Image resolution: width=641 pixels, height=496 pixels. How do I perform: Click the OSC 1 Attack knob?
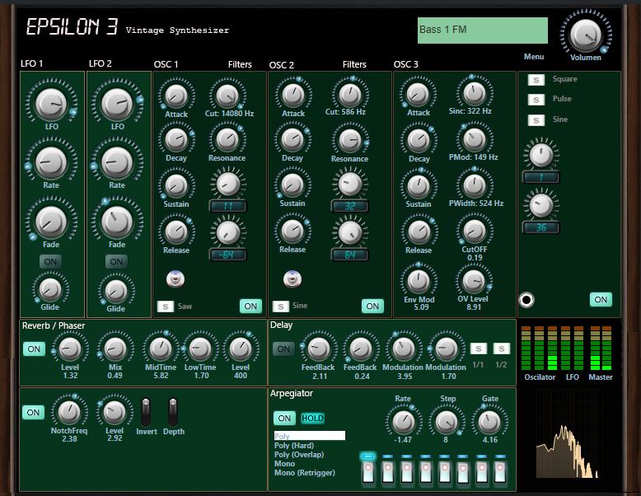[175, 96]
